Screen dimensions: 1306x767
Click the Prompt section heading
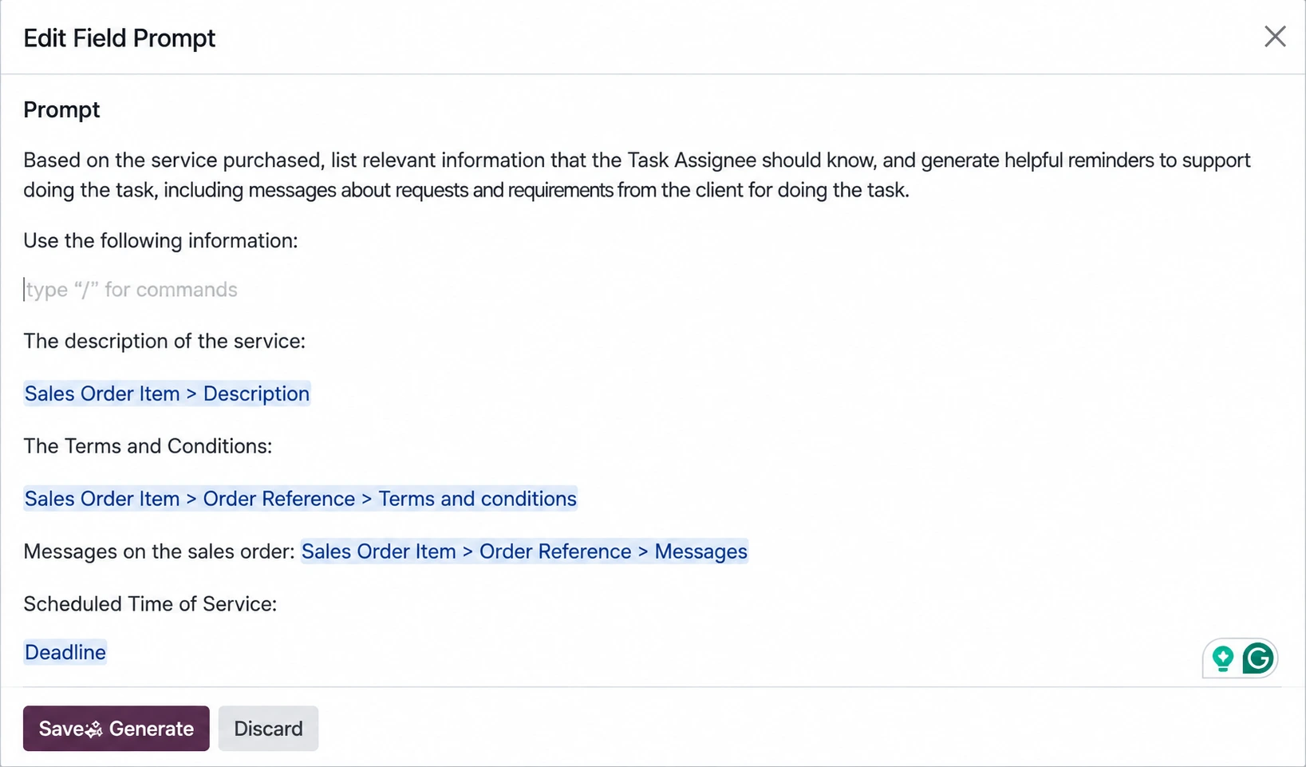(61, 109)
